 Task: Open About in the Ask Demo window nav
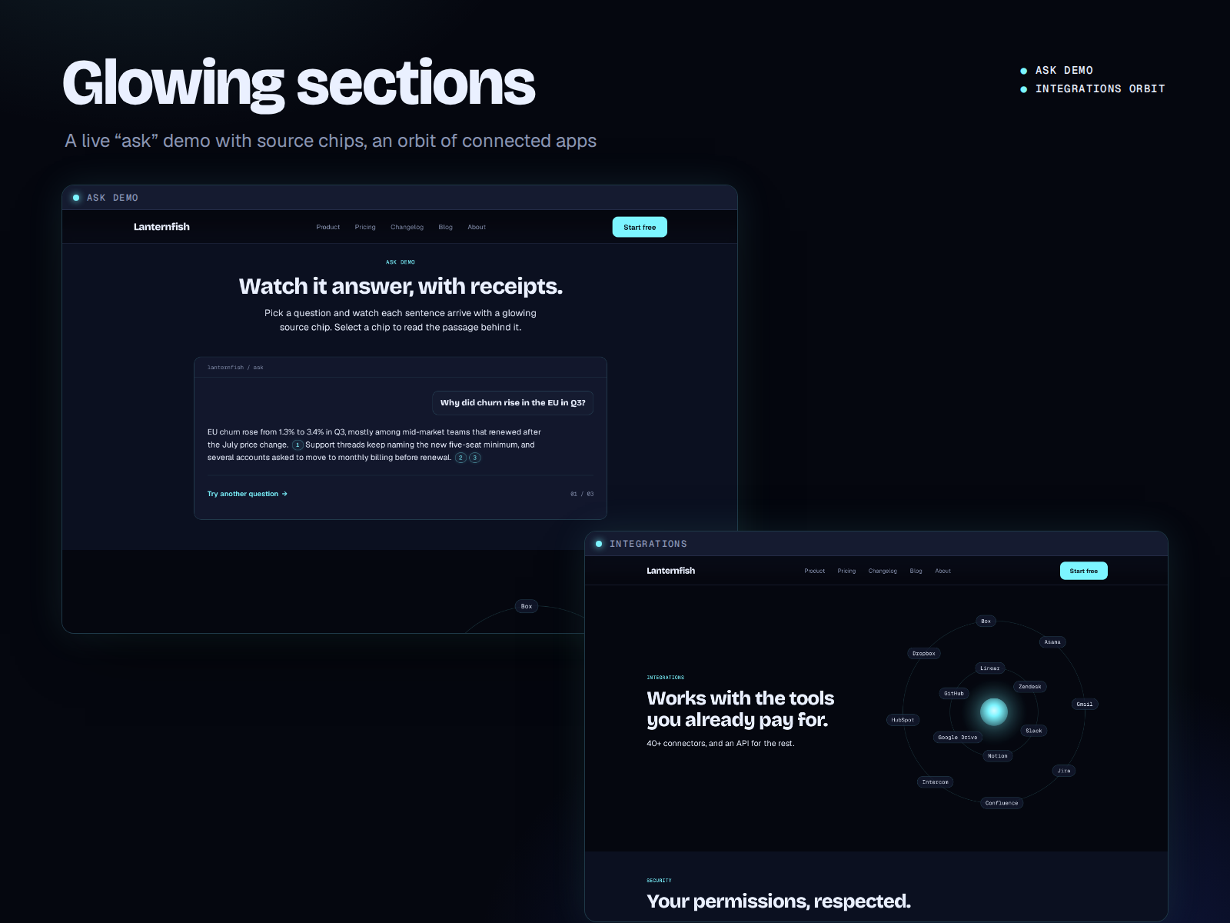point(477,227)
